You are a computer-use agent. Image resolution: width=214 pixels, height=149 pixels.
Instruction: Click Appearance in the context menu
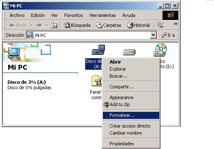[131, 97]
